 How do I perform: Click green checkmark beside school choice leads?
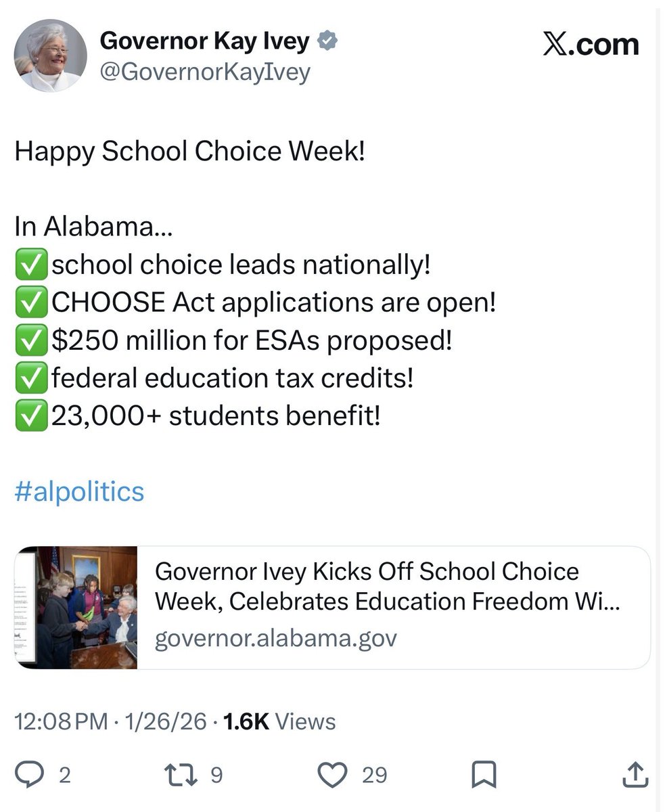point(31,265)
